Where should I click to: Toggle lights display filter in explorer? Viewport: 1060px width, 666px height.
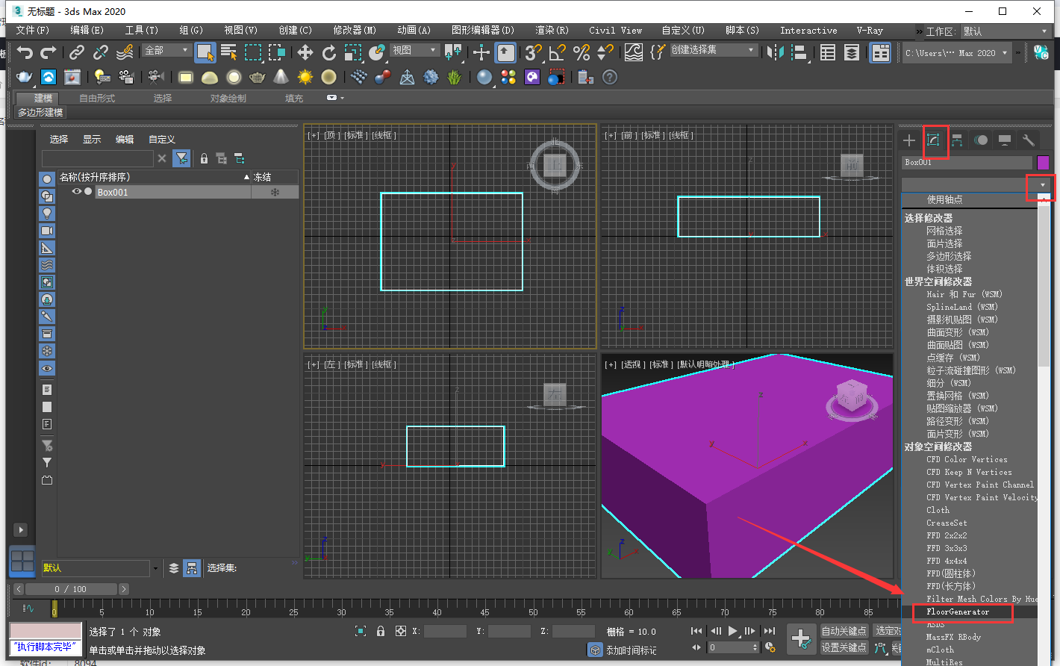click(x=47, y=214)
